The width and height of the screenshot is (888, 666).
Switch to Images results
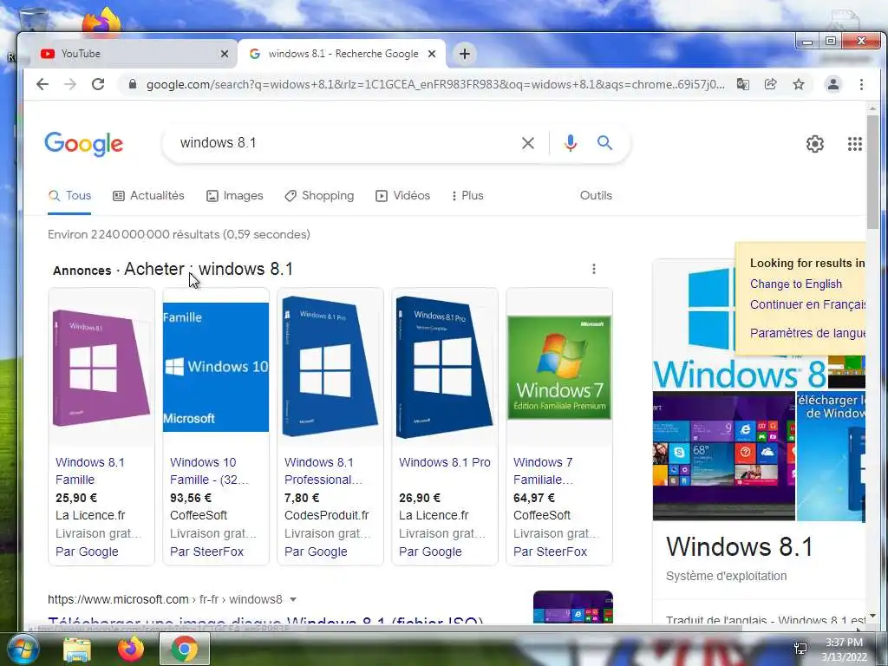(235, 195)
